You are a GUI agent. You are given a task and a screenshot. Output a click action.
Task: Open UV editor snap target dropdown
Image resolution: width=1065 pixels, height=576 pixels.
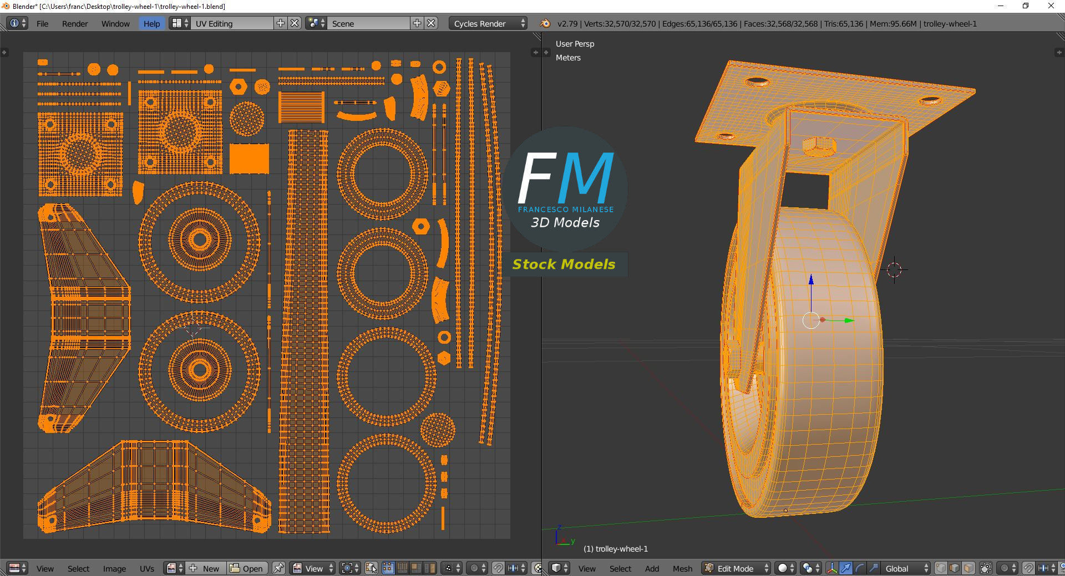tap(516, 568)
